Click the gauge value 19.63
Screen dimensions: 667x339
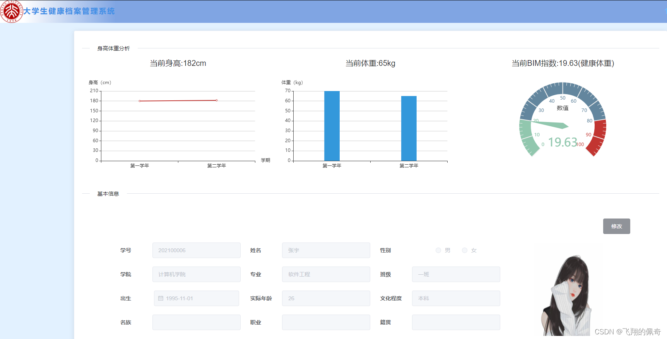(563, 142)
